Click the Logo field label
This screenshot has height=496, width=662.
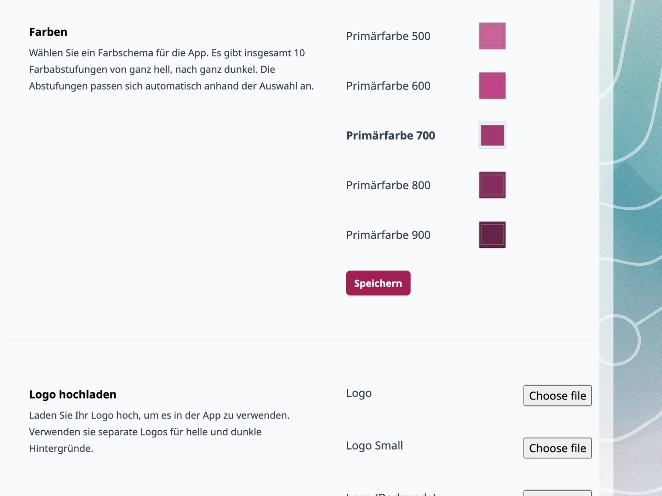pyautogui.click(x=358, y=393)
